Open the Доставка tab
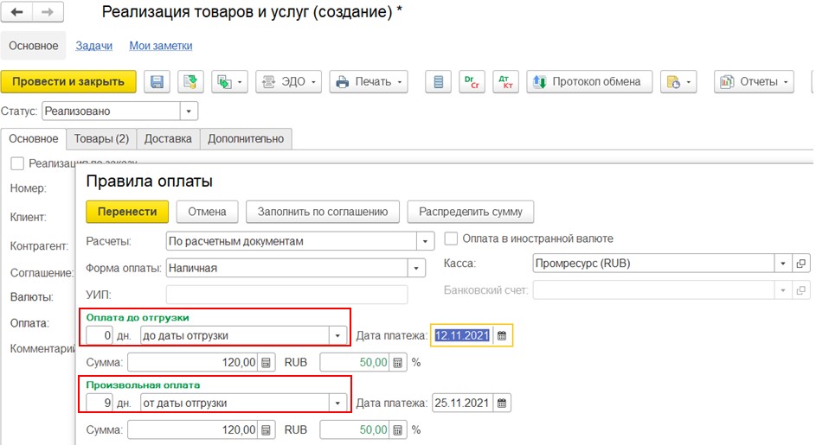 168,138
